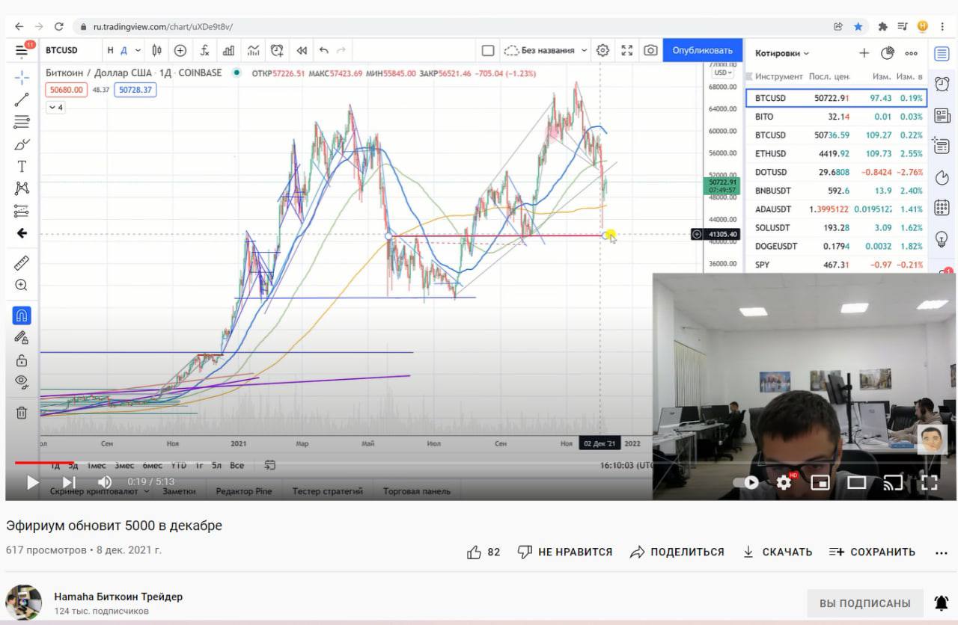The width and height of the screenshot is (958, 625).
Task: Select the Text annotation tool
Action: (x=22, y=166)
